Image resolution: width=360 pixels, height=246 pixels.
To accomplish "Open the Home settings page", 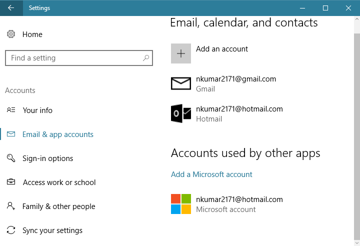I will [32, 34].
